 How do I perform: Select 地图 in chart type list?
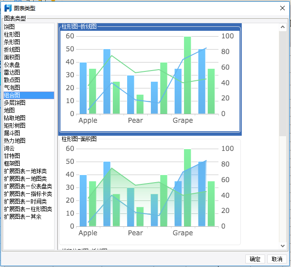29,110
